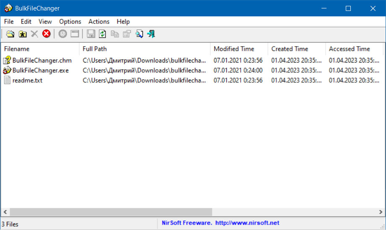Image resolution: width=386 pixels, height=230 pixels.
Task: Click the clock Change Time/Attributes icon
Action: pyautogui.click(x=62, y=34)
